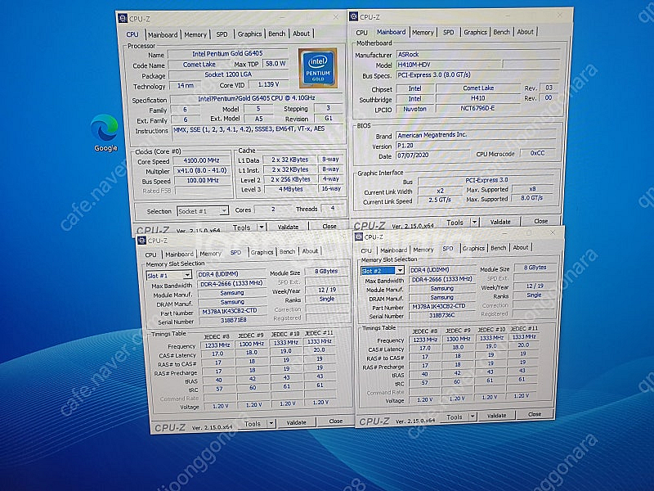
Task: Click the CPU Microcode value 0xCC
Action: coord(537,153)
